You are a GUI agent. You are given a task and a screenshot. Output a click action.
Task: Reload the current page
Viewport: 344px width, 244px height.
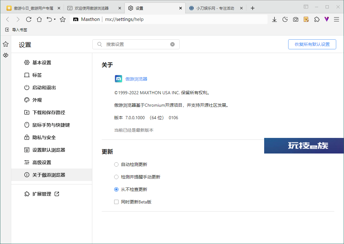tap(29, 20)
